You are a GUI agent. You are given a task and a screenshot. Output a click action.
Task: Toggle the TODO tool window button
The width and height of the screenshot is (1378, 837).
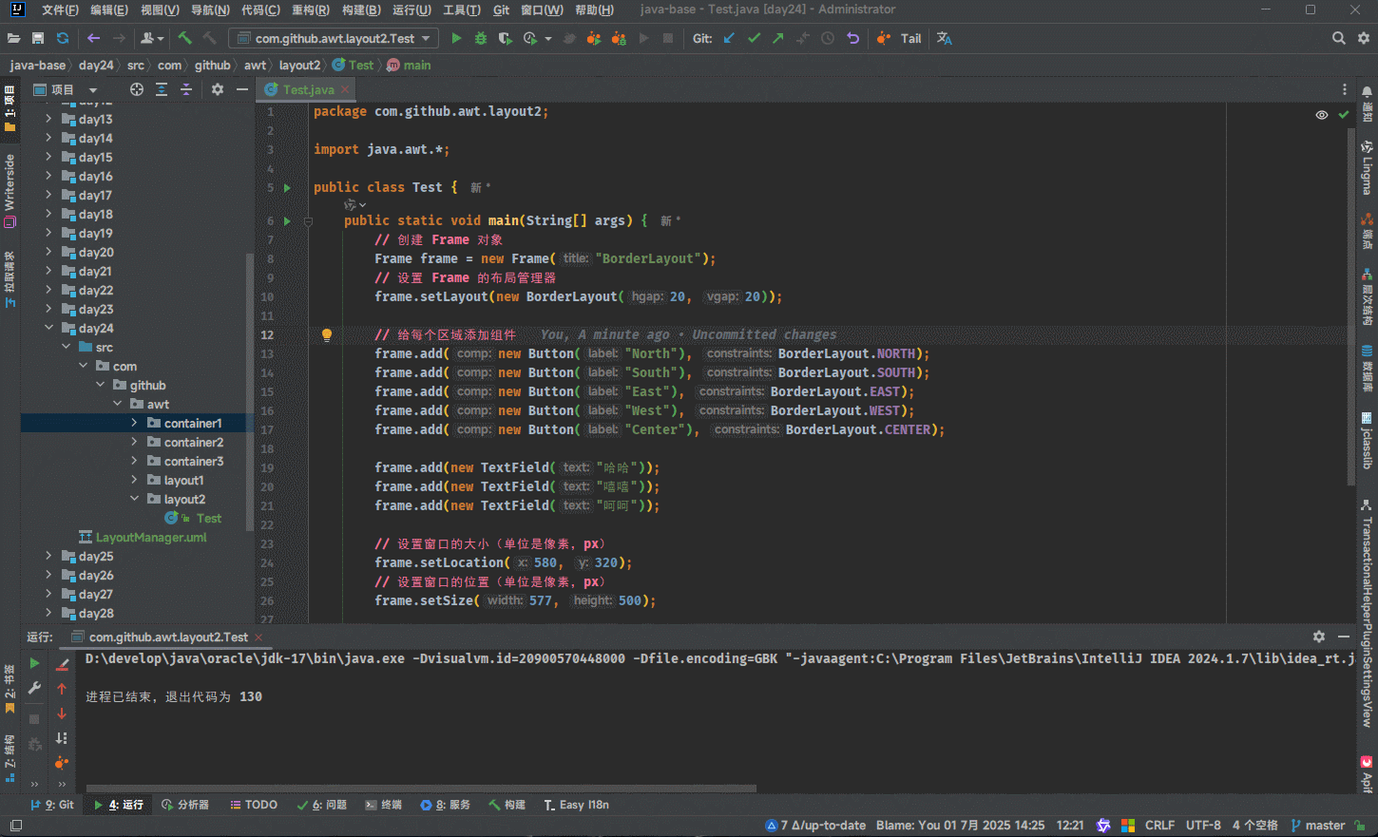[254, 805]
